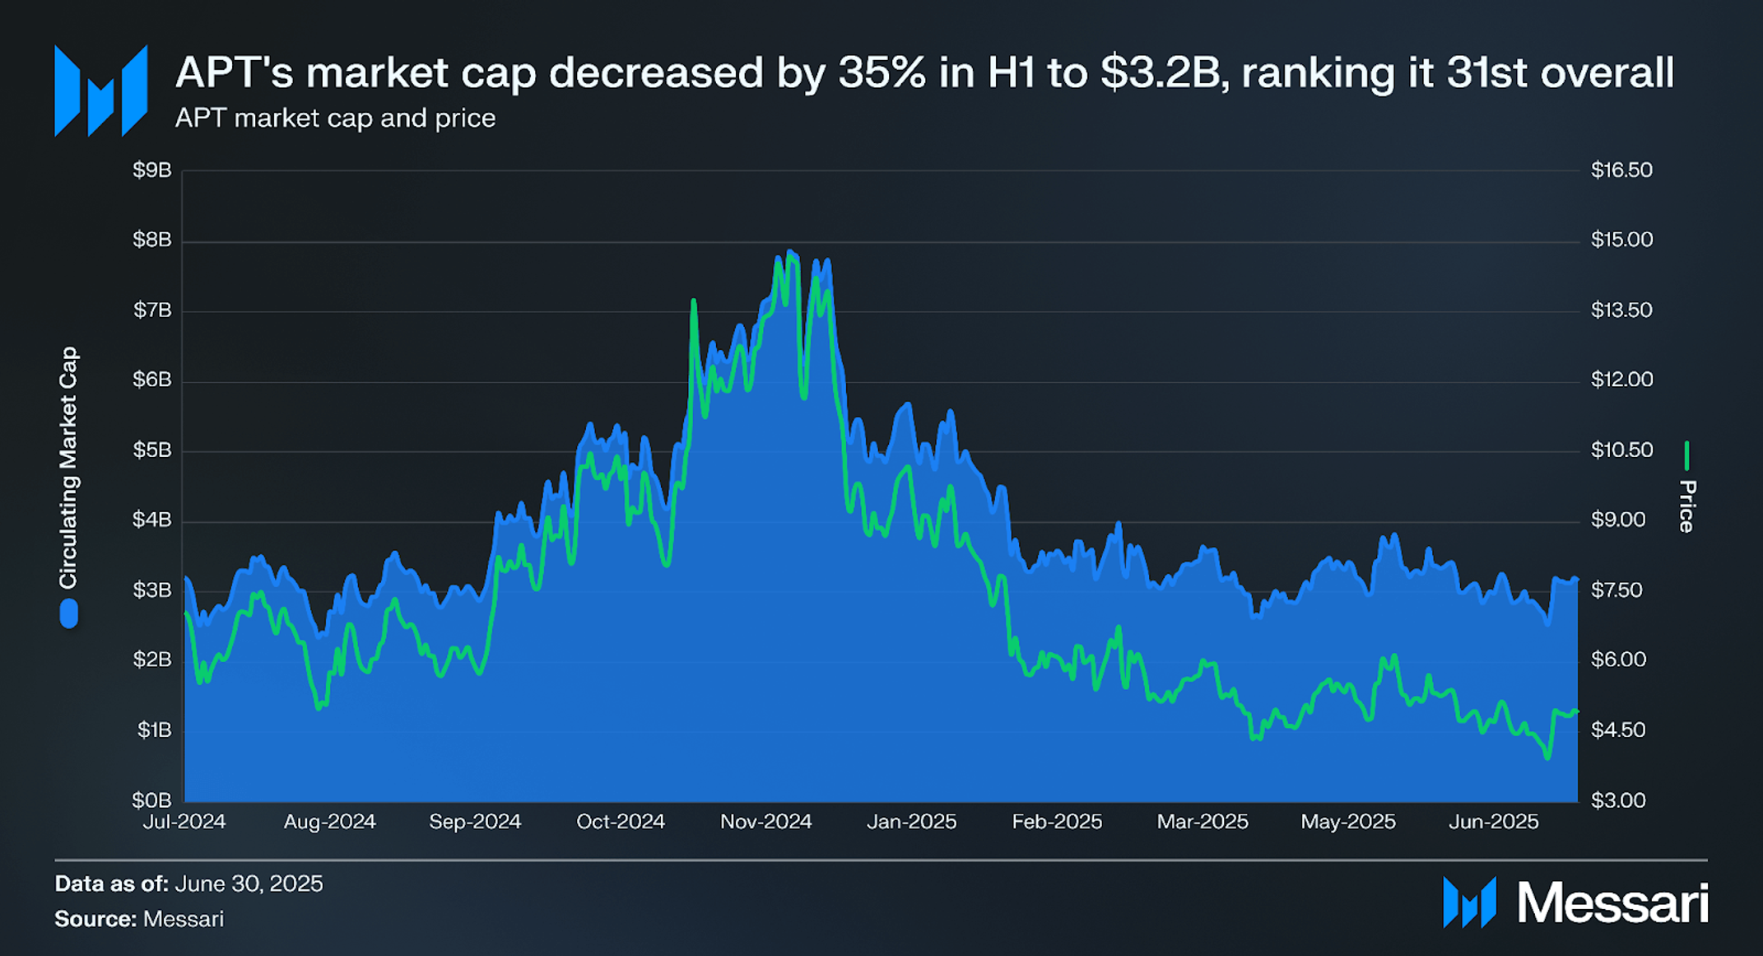Click the Messari logo icon at bottom right

point(1469,902)
